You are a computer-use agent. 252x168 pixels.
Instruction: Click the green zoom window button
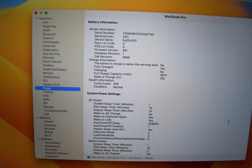point(46,13)
